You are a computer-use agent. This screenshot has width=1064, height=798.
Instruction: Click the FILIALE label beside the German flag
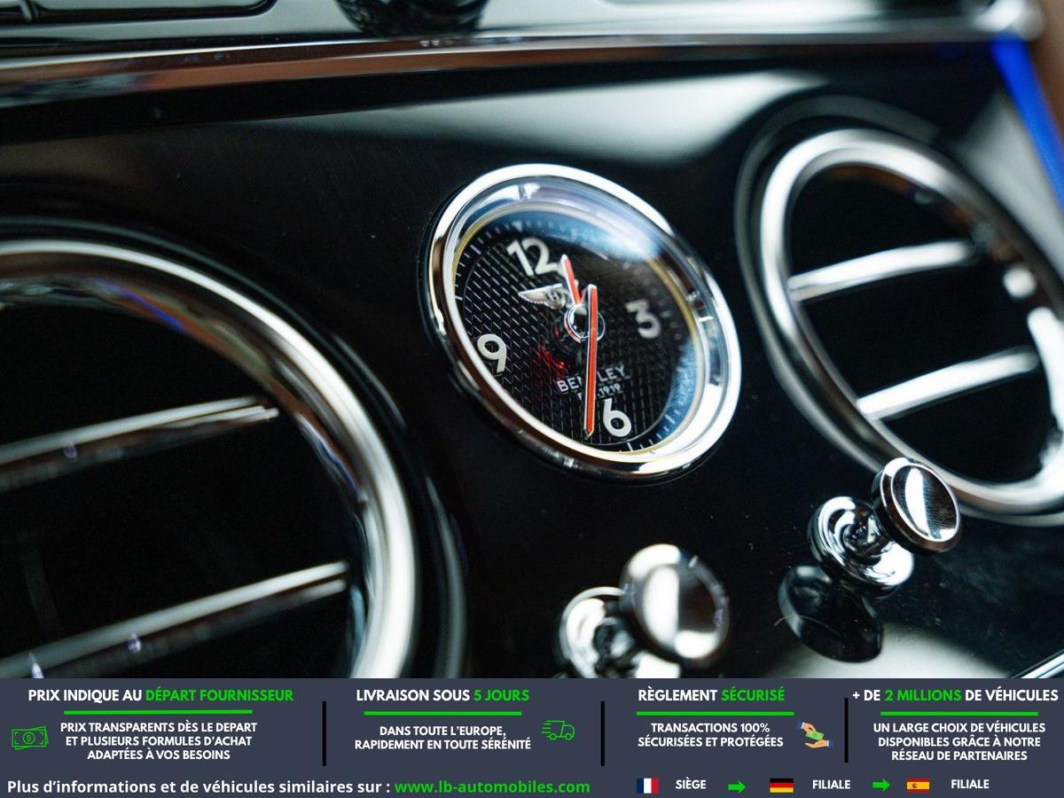click(831, 785)
